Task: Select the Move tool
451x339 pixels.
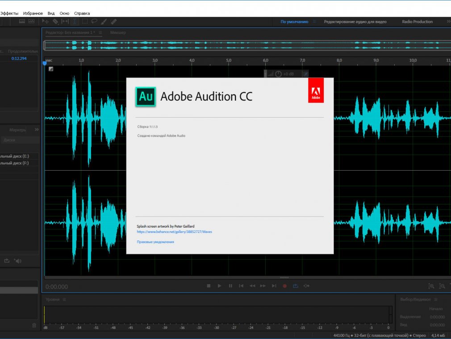Action: tap(45, 21)
